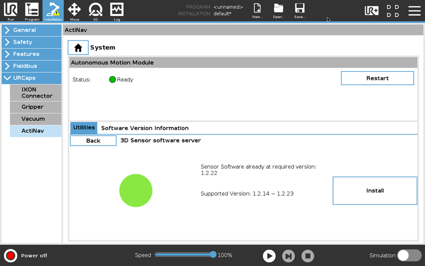This screenshot has height=266, width=425.
Task: Expand the Fieldbus section
Action: [x=31, y=66]
